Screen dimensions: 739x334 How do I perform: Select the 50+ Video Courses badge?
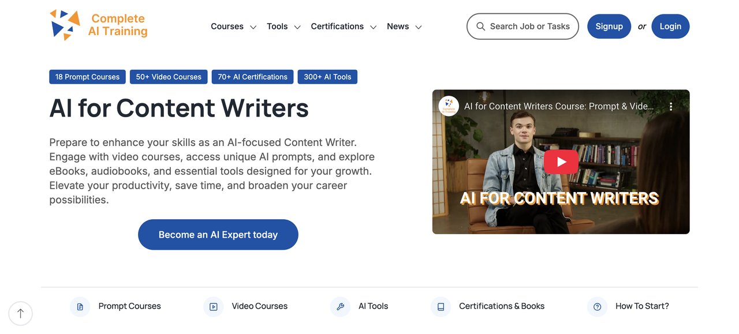[169, 77]
